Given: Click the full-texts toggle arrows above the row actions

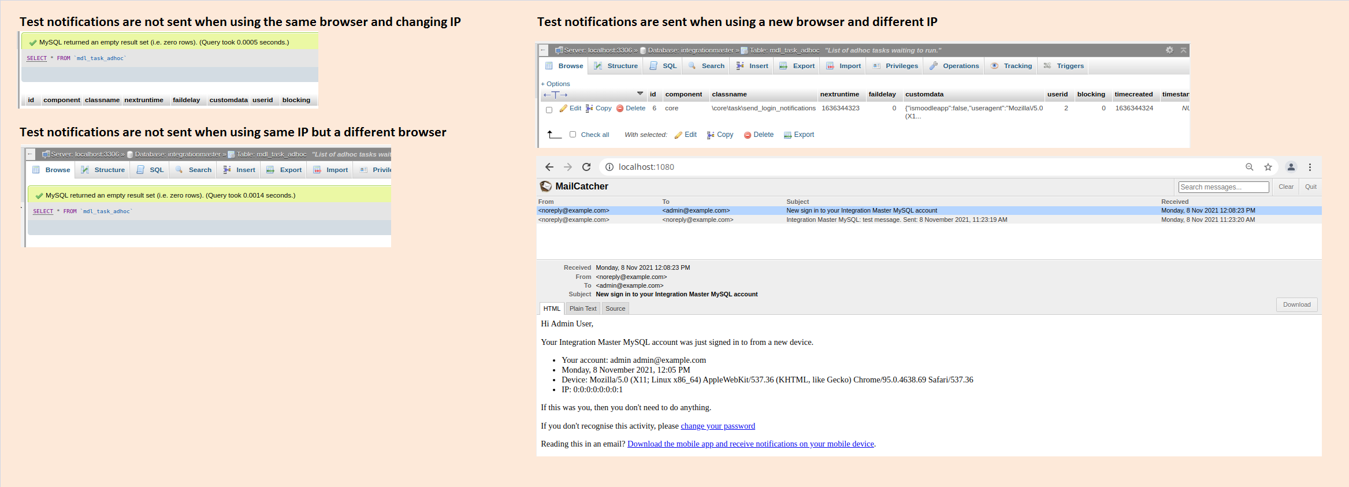Looking at the screenshot, I should click(555, 95).
